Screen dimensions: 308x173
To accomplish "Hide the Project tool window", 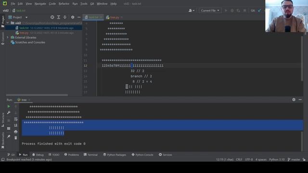I will point(79,17).
